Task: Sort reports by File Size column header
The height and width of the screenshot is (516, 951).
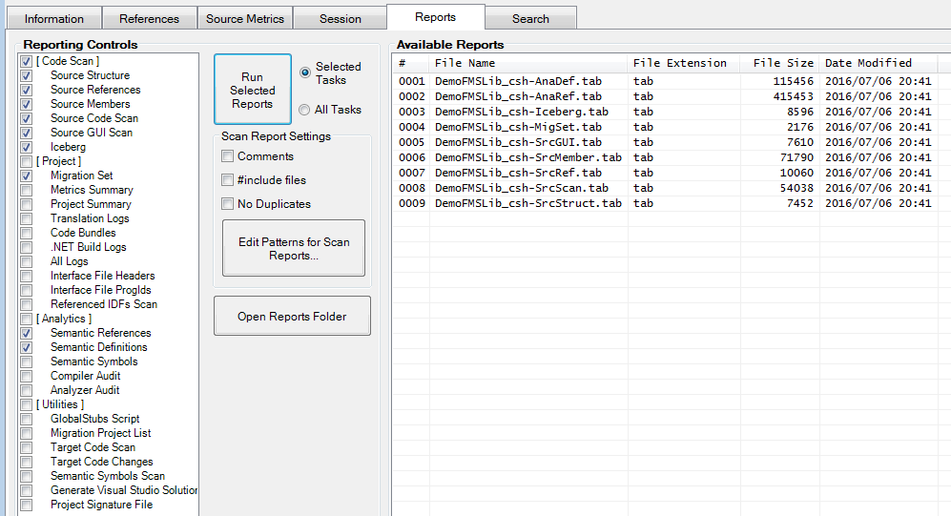Action: click(782, 63)
